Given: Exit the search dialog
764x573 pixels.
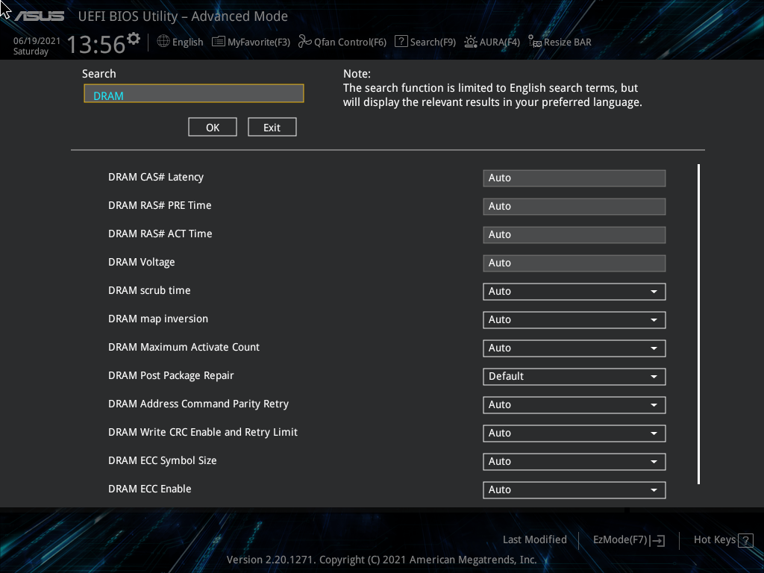Looking at the screenshot, I should coord(272,127).
